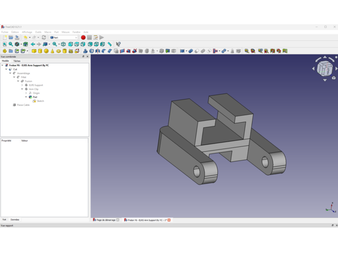Click the navigation cube in 3D view
338x254 pixels.
click(x=325, y=68)
